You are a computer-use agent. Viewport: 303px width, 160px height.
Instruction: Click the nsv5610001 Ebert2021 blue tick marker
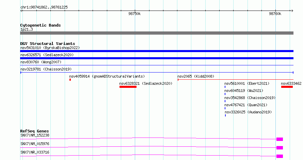(225, 87)
